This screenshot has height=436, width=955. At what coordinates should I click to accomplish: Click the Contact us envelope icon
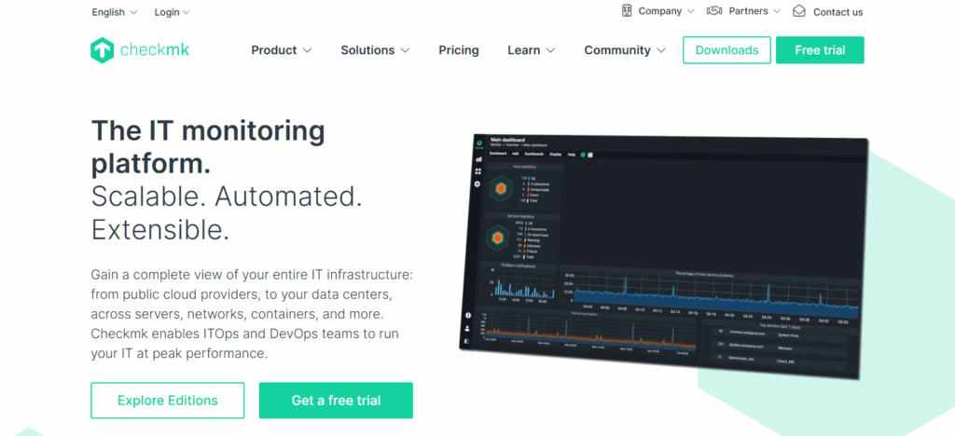(799, 12)
